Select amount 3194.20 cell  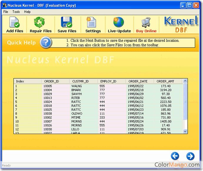click(166, 90)
